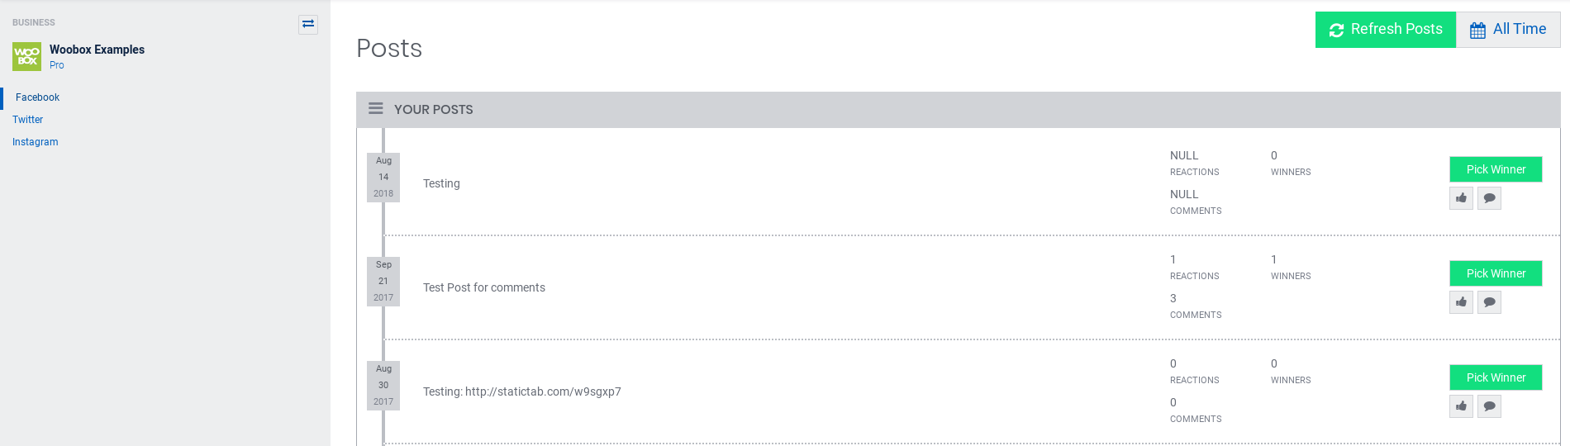Click the Your Posts hamburger menu icon
The width and height of the screenshot is (1570, 446).
(x=376, y=109)
